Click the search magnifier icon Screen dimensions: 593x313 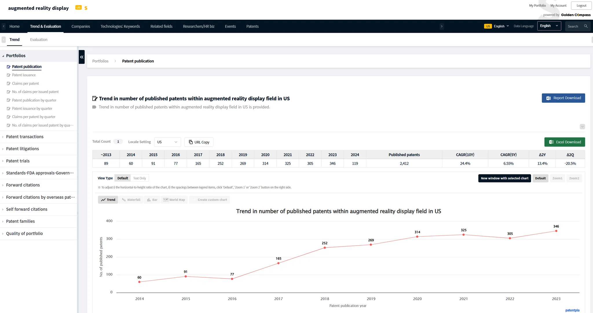(586, 26)
